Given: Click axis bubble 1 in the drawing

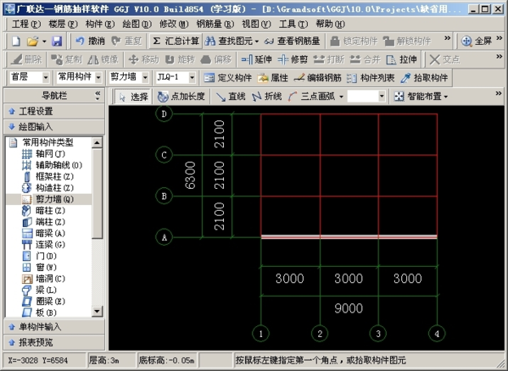Looking at the screenshot, I should (261, 334).
